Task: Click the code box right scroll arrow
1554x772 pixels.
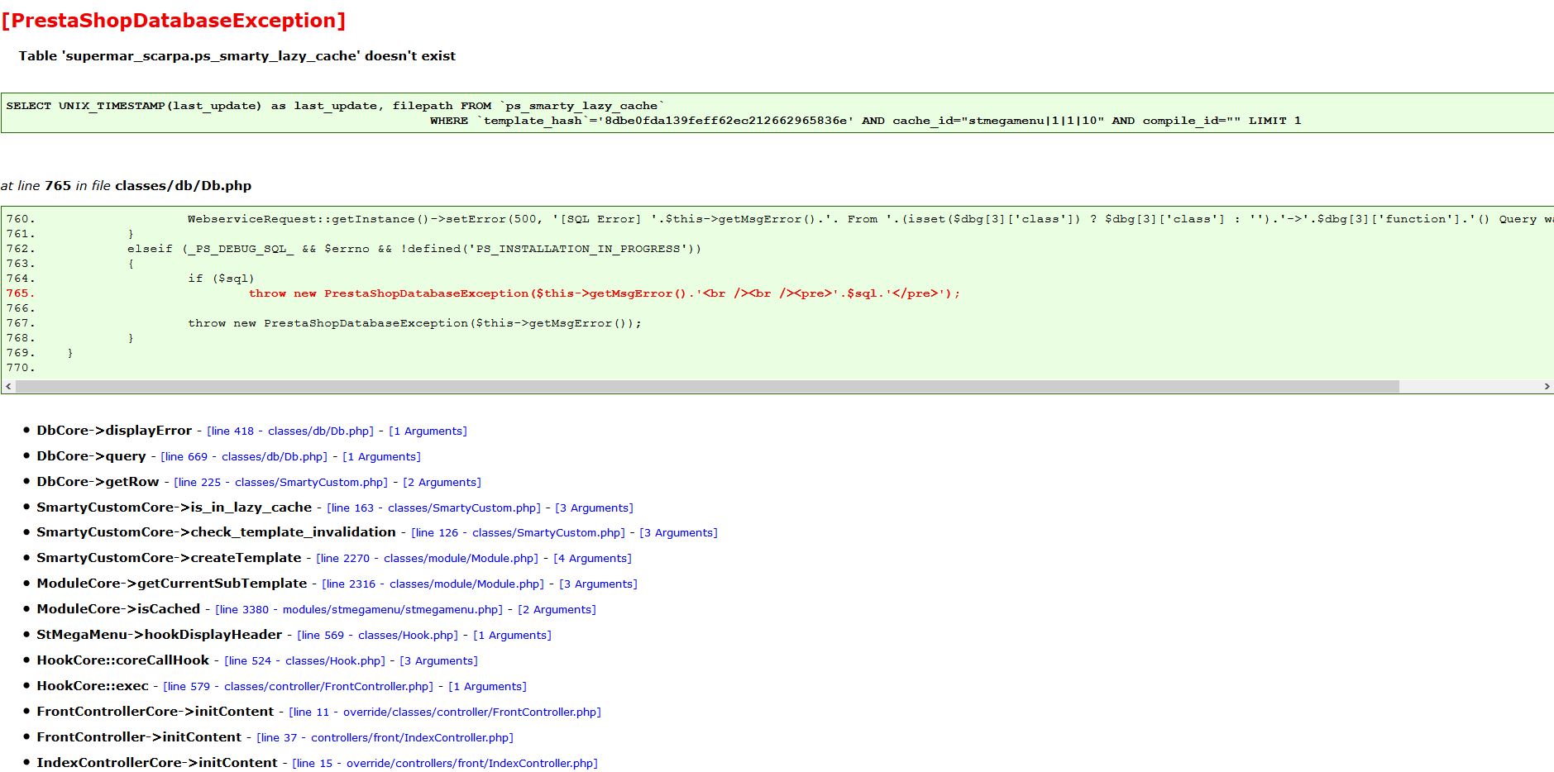Action: pyautogui.click(x=1547, y=387)
